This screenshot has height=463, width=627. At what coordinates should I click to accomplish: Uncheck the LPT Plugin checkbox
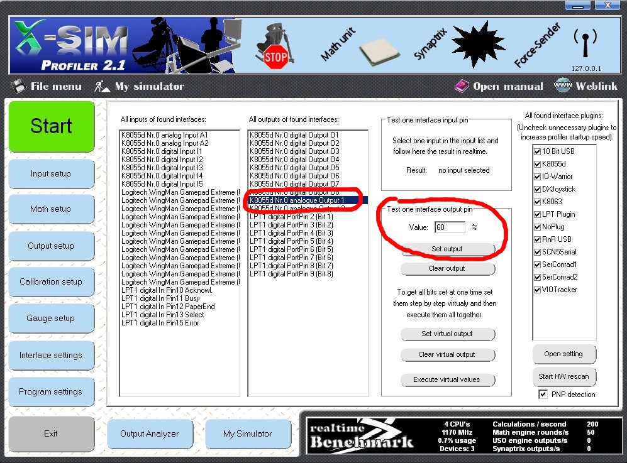click(x=537, y=214)
